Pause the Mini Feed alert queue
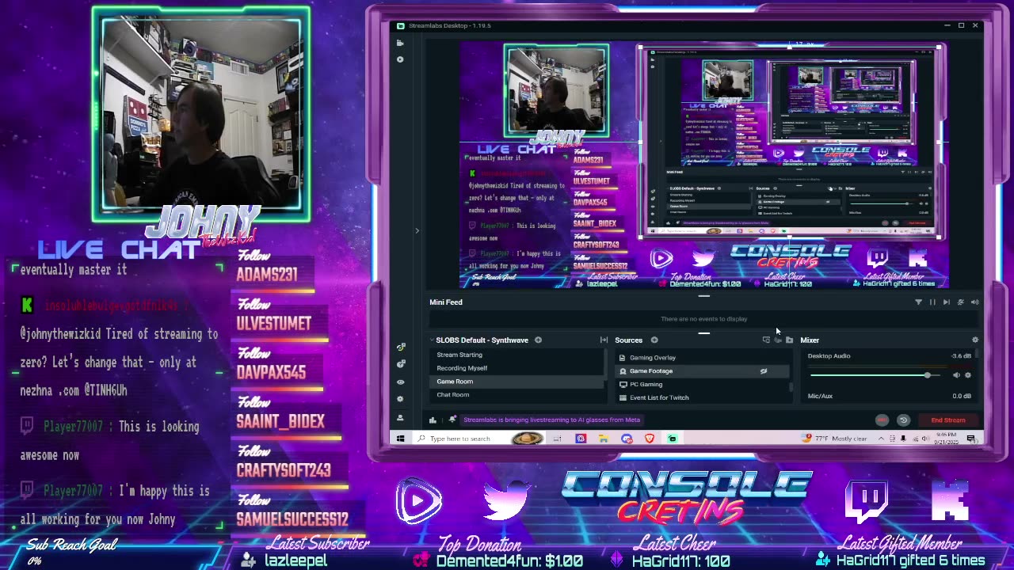Screen dimensions: 1014x570 932,302
